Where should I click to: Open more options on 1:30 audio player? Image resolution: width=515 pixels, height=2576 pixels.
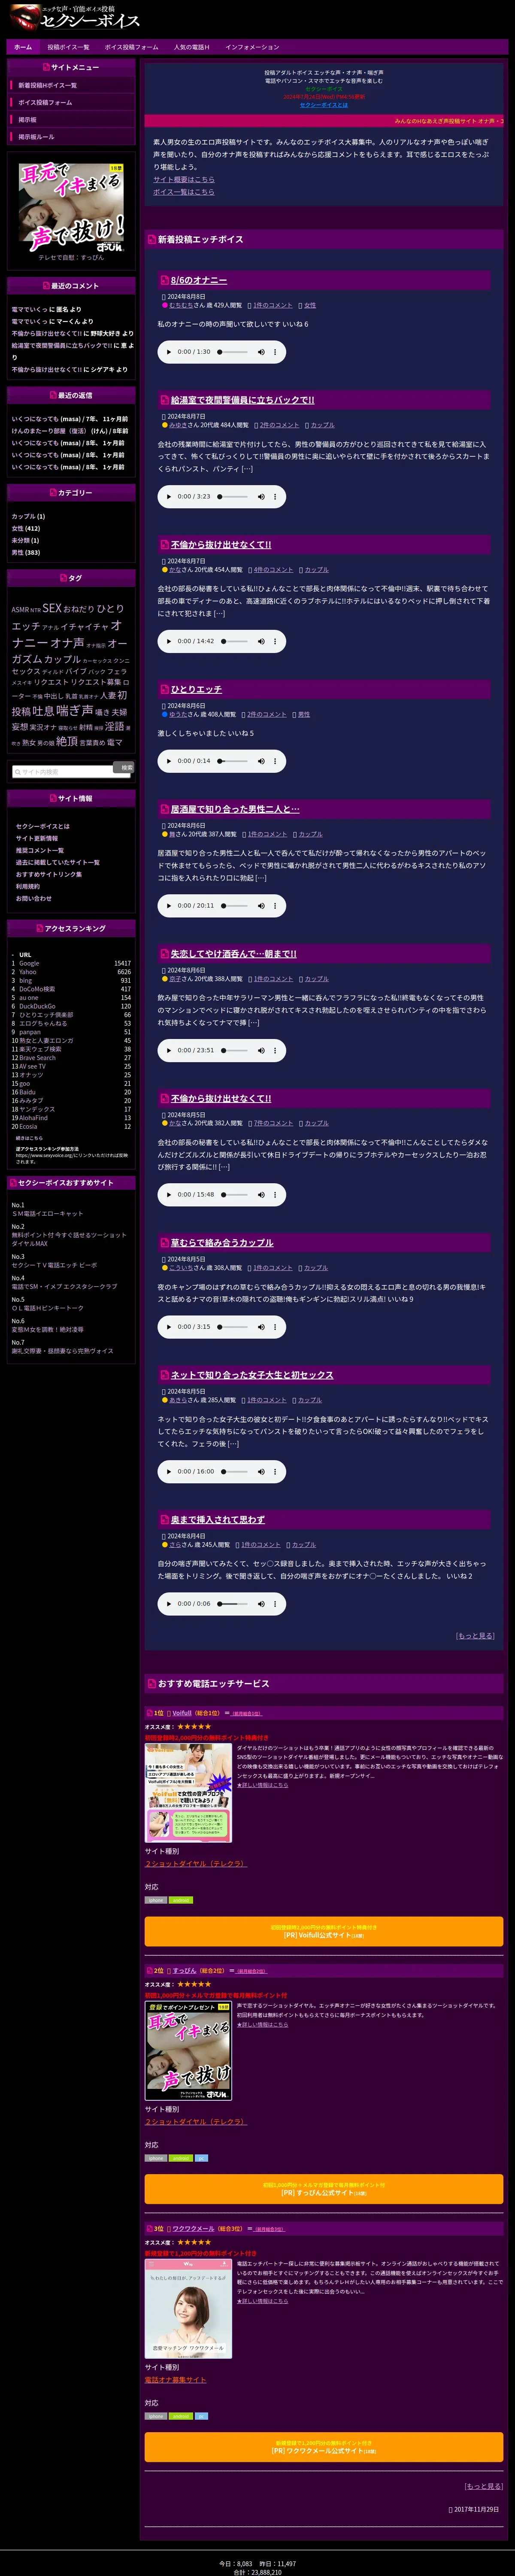coord(275,352)
